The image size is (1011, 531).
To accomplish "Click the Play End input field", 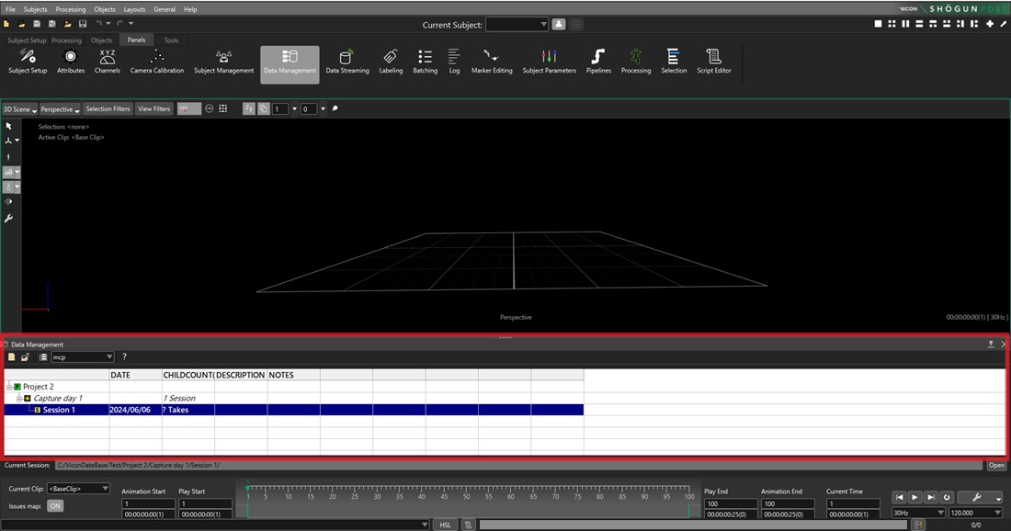I will (730, 503).
